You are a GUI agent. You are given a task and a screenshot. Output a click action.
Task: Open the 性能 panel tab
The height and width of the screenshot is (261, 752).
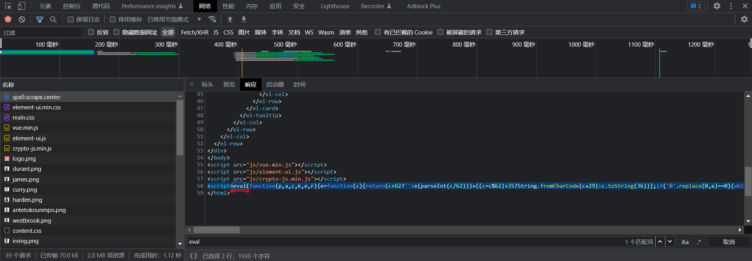point(228,6)
